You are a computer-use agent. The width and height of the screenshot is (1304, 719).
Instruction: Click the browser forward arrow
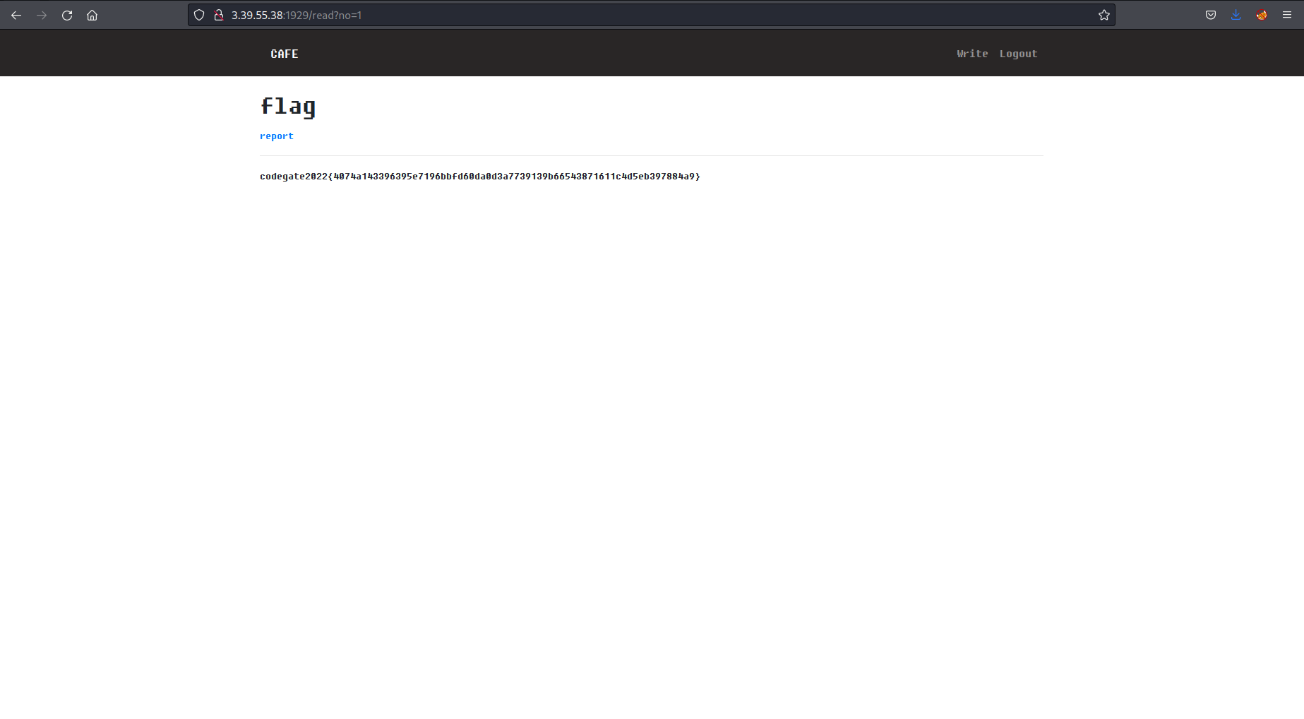[x=42, y=15]
